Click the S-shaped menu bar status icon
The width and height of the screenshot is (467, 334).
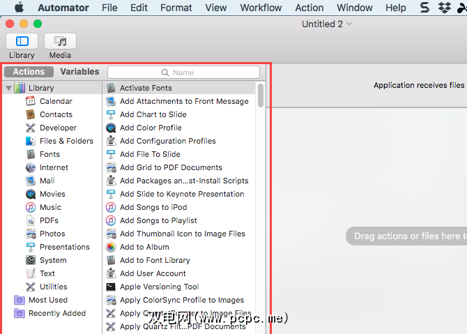pos(424,8)
